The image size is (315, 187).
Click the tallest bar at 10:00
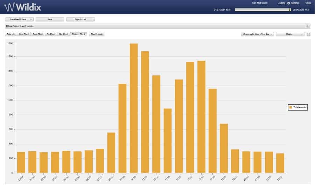pyautogui.click(x=134, y=108)
